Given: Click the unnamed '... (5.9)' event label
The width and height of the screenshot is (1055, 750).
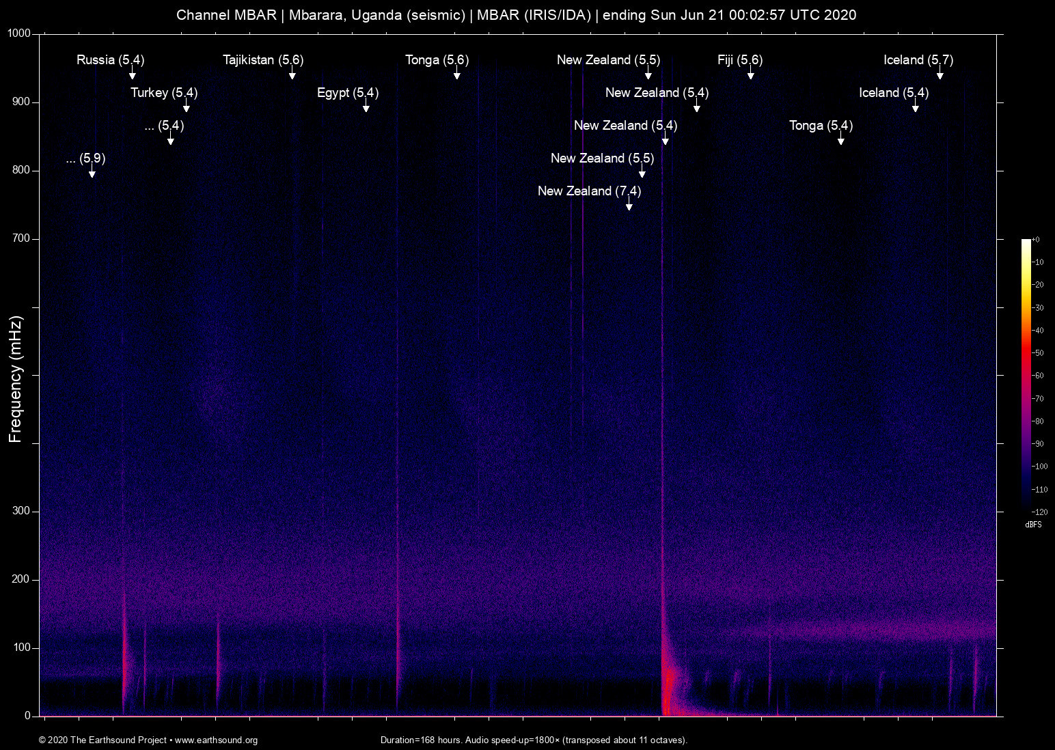Looking at the screenshot, I should click(85, 158).
